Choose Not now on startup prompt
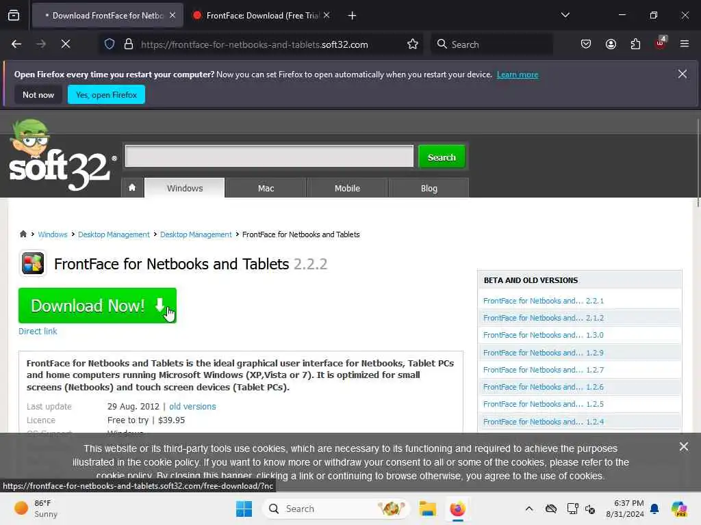This screenshot has height=525, width=701. tap(38, 94)
